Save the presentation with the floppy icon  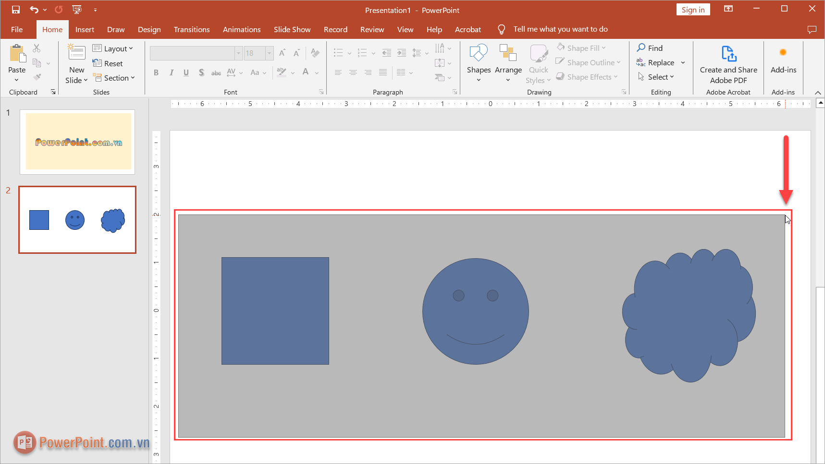pyautogui.click(x=16, y=10)
